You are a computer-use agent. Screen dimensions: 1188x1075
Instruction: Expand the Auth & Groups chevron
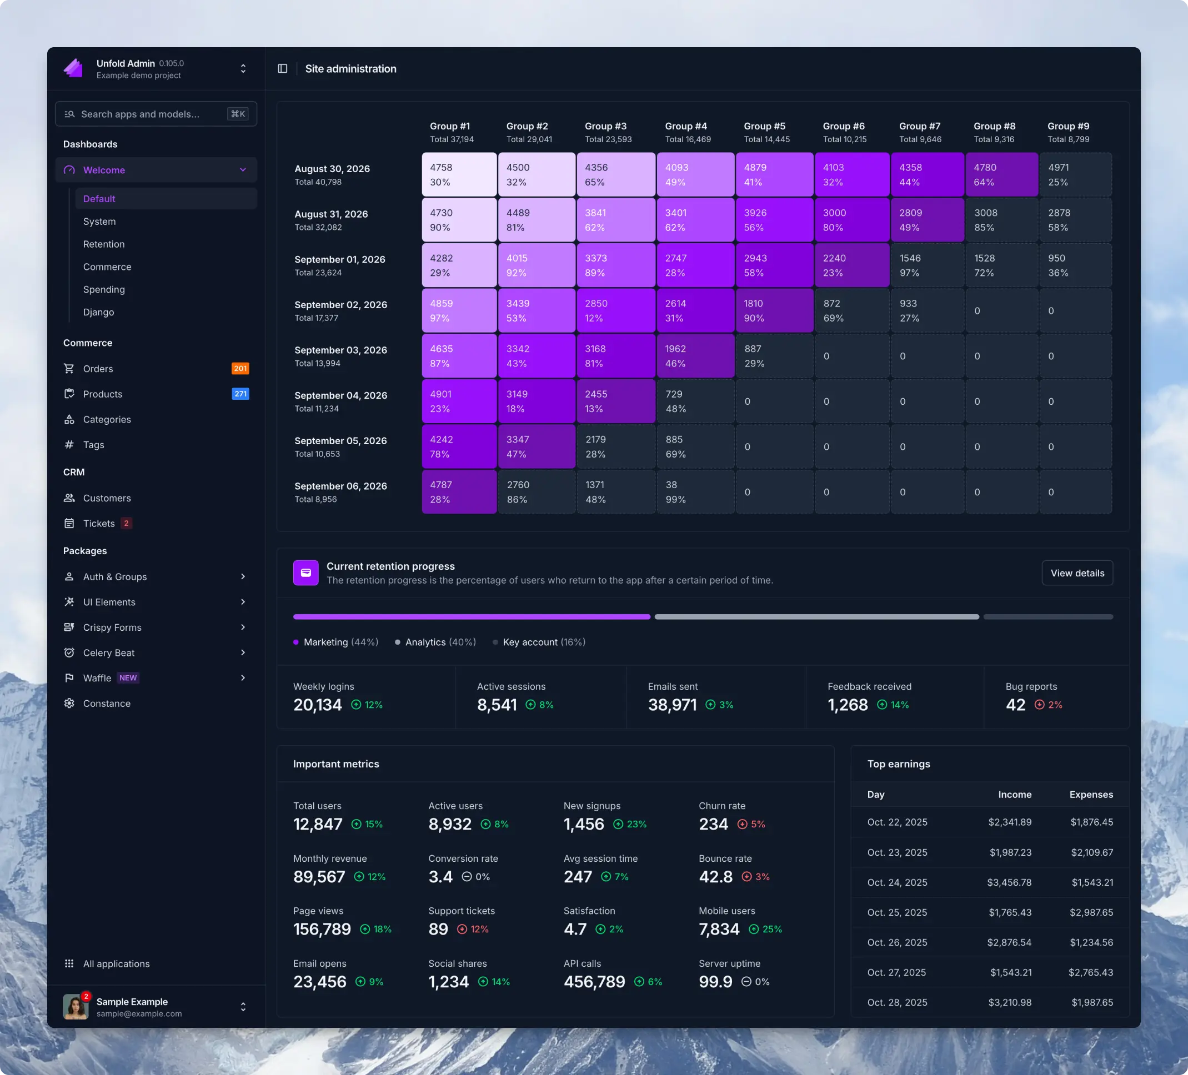tap(243, 577)
